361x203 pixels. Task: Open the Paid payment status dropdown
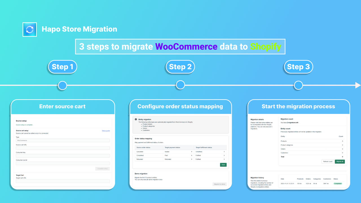click(178, 155)
